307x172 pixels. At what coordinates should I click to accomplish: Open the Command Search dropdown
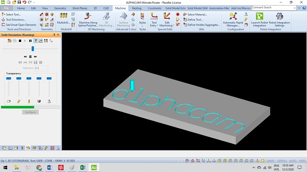point(294,8)
